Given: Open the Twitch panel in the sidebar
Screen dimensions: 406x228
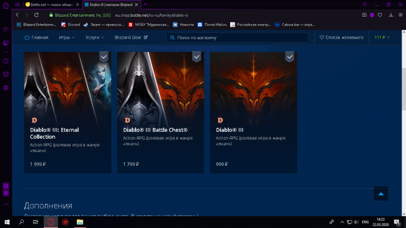Looking at the screenshot, I should click(x=6, y=43).
